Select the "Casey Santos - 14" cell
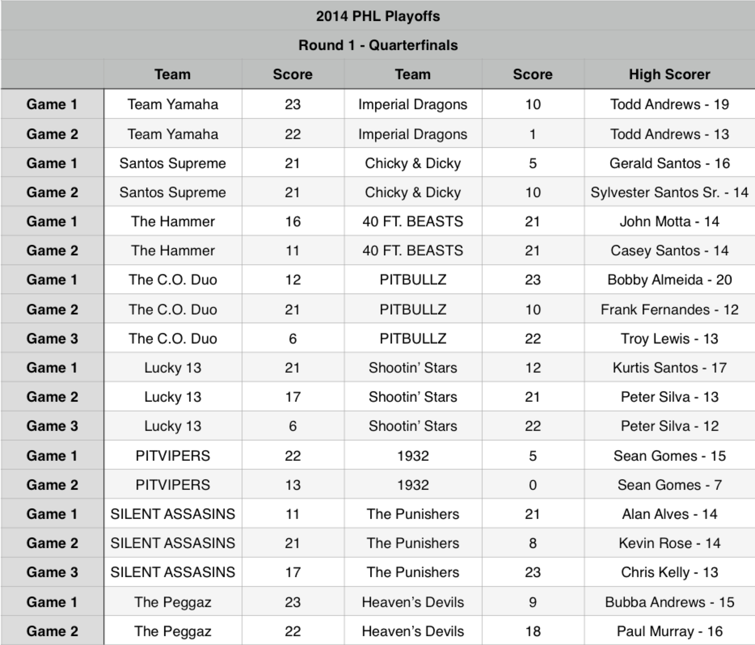The height and width of the screenshot is (645, 755). [x=669, y=250]
